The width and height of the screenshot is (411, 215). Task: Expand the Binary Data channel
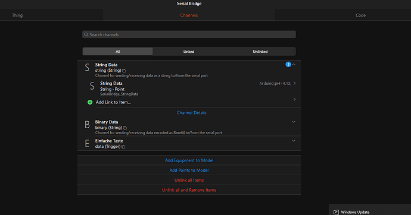[x=294, y=122]
